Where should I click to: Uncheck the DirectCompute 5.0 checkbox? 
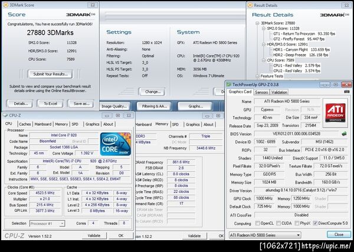[x=316, y=223]
